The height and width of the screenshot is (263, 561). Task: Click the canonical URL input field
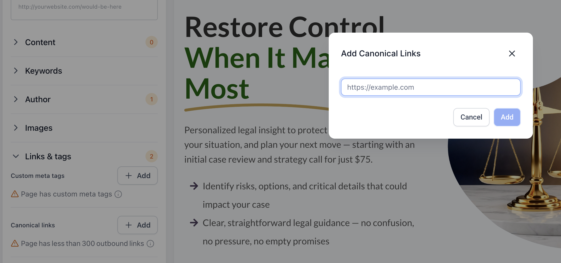431,87
